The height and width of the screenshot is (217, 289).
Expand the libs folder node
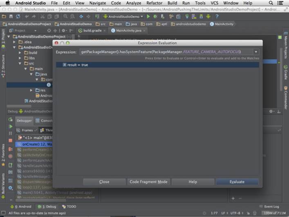point(20,58)
